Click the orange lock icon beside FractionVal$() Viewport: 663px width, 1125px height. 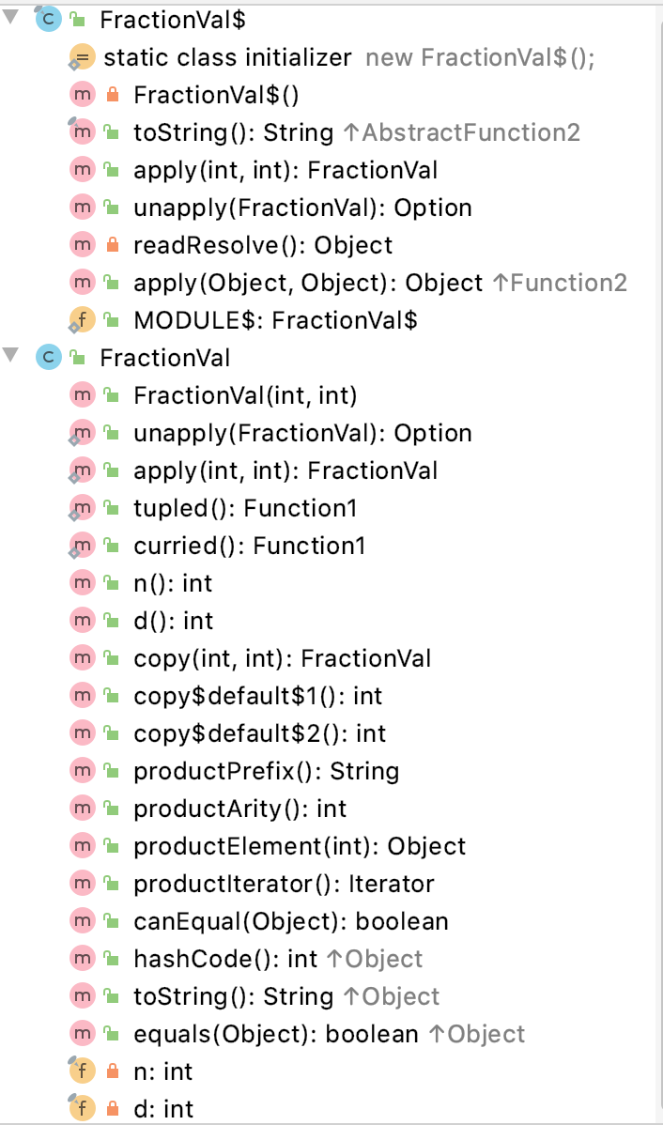(x=112, y=95)
